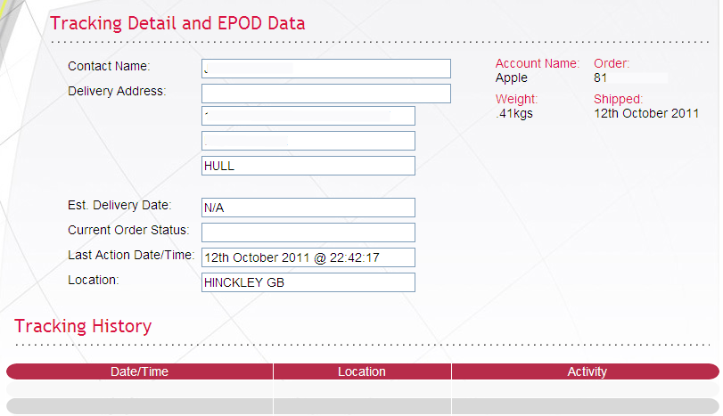Select the Last Action Date/Time field
This screenshot has width=723, height=416.
point(308,257)
